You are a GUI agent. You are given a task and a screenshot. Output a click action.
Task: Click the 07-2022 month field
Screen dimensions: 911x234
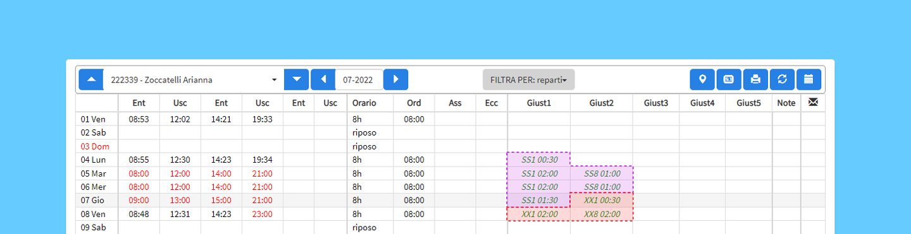(x=359, y=79)
